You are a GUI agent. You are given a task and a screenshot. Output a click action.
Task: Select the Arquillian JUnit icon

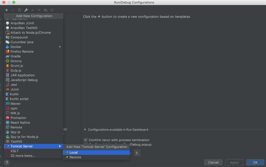pyautogui.click(x=7, y=23)
